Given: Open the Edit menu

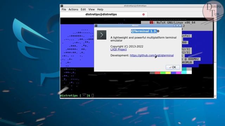Looking at the screenshot, I should pos(83,9).
